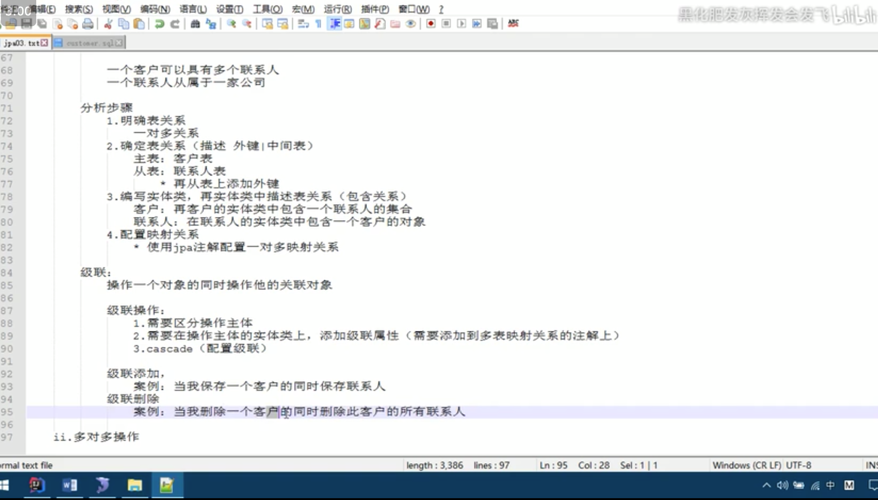The image size is (878, 500).
Task: Close the jpa03.txt tab
Action: pyautogui.click(x=44, y=43)
